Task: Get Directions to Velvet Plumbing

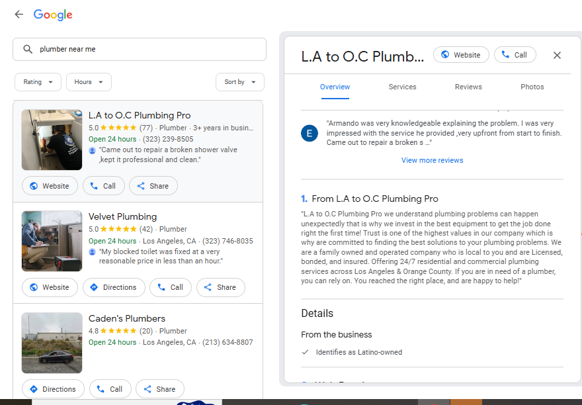Action: click(114, 287)
